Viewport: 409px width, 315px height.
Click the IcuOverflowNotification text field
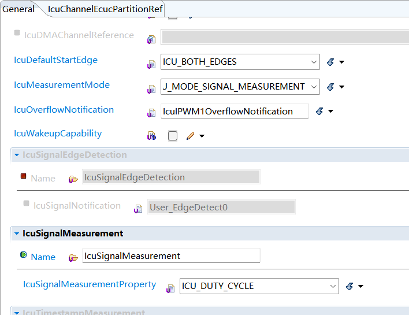(234, 111)
